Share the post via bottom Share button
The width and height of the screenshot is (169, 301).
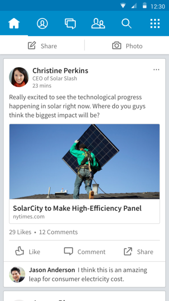[138, 251]
